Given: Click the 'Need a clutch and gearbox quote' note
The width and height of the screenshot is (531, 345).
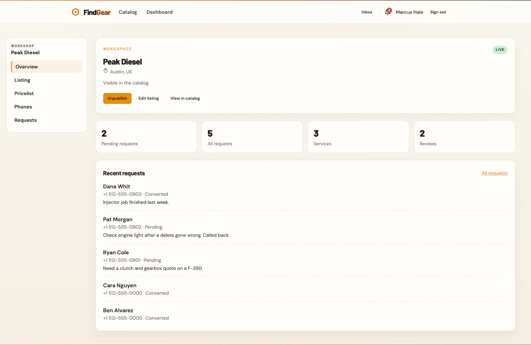Looking at the screenshot, I should [x=153, y=268].
